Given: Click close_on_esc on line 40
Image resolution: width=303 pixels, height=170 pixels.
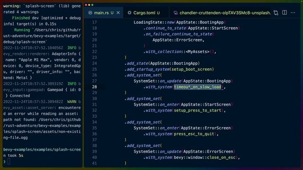Looking at the screenshot, I should [221, 157].
